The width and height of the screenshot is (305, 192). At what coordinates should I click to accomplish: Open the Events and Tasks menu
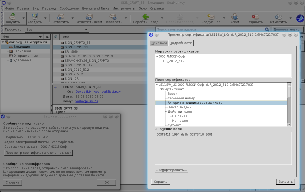click(96, 8)
